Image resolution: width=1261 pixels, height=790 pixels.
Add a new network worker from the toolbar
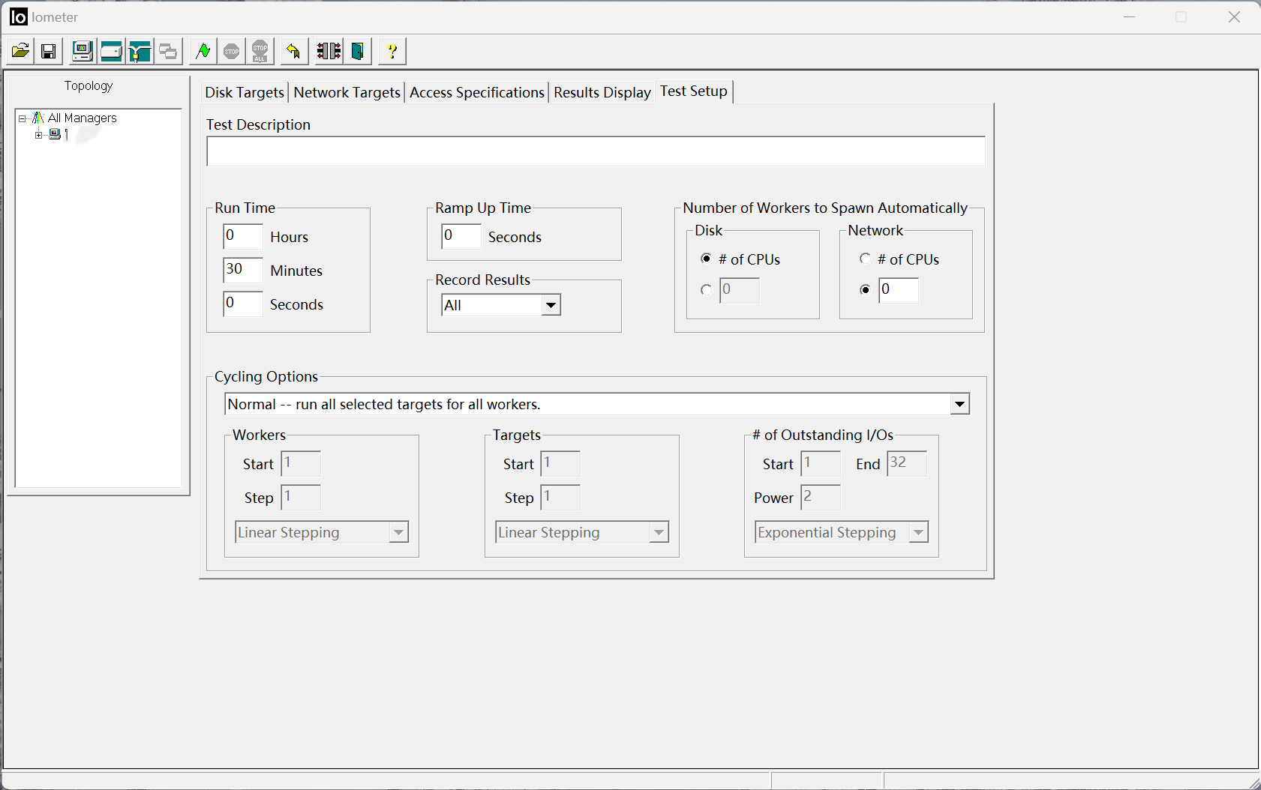[x=140, y=51]
